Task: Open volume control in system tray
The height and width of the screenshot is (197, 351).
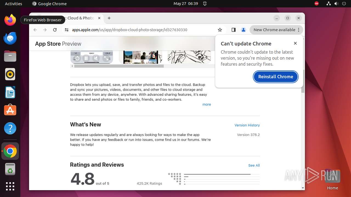Action: [336, 4]
